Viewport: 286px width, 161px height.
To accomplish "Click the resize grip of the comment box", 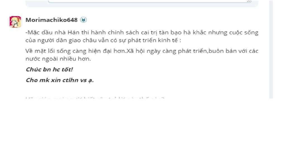I will pos(249,1).
